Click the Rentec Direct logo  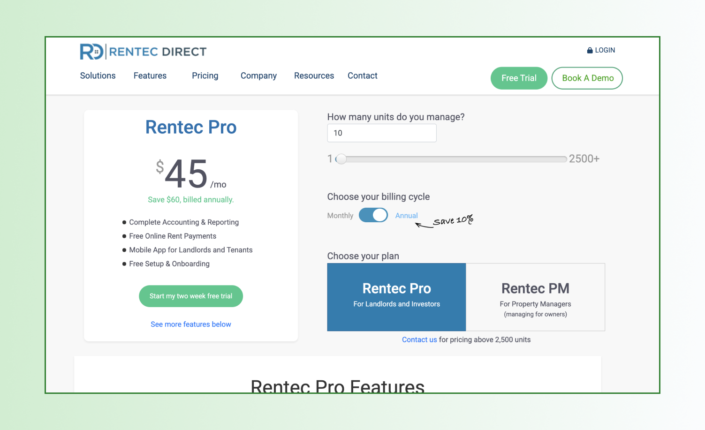click(143, 52)
